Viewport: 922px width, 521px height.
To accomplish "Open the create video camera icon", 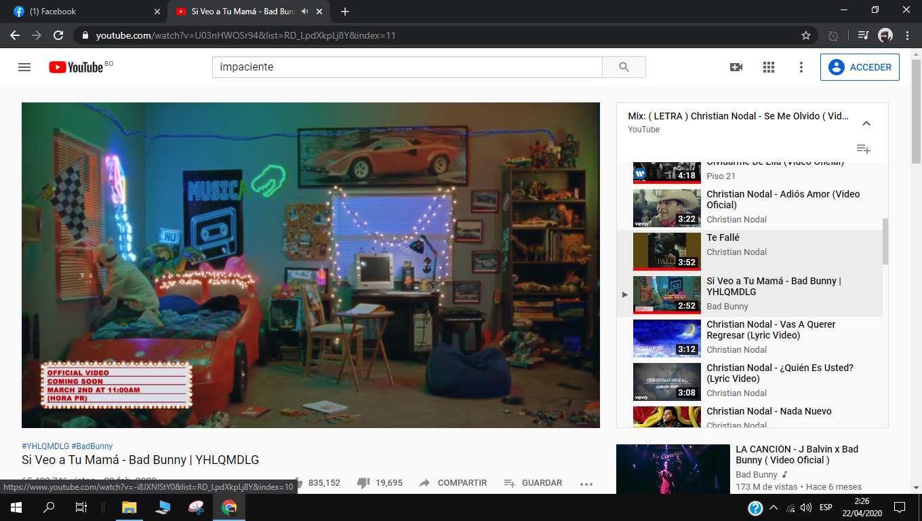I will (x=736, y=67).
